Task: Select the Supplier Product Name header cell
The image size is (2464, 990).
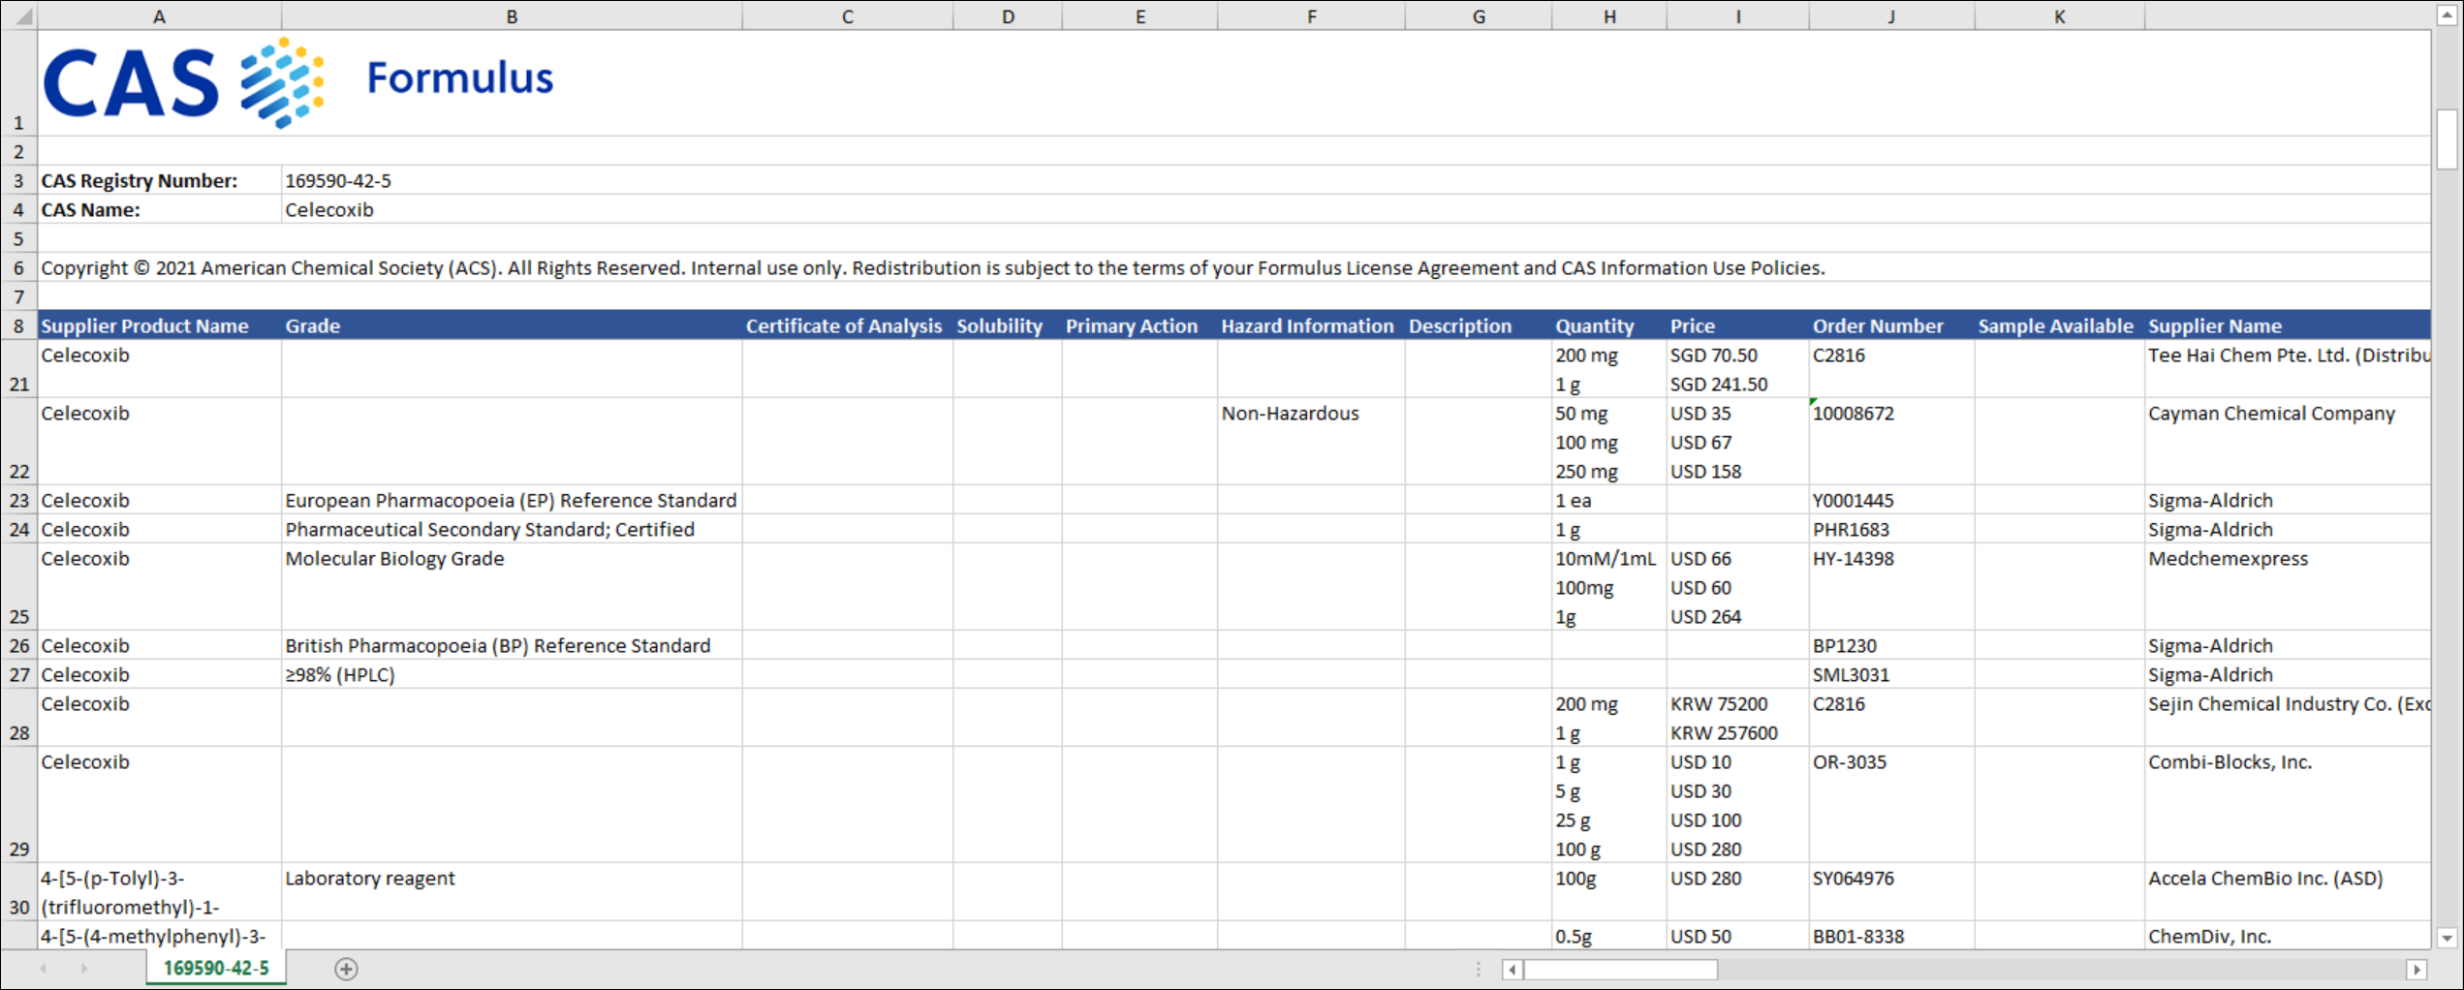Action: (160, 325)
